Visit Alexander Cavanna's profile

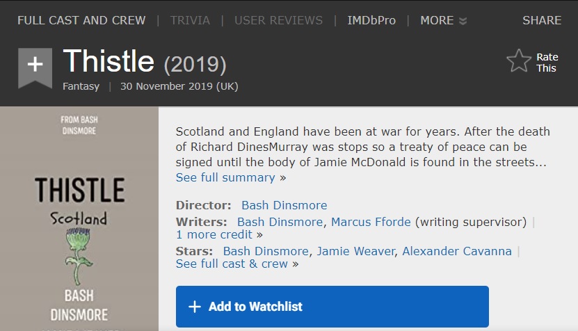457,251
